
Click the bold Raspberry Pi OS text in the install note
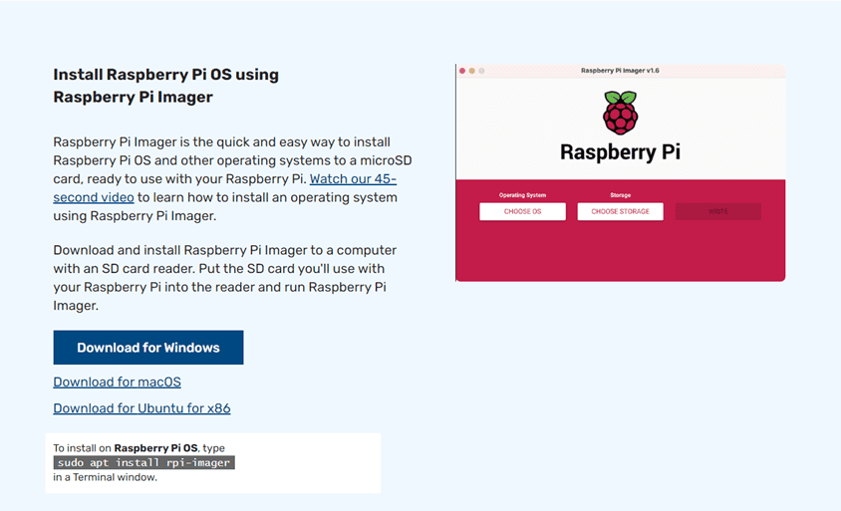(155, 448)
